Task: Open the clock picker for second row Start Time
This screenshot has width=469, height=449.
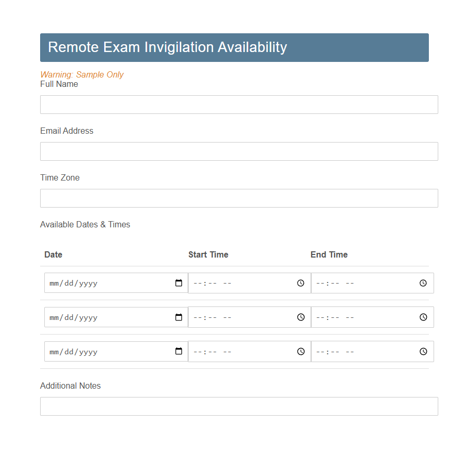Action: click(x=301, y=317)
